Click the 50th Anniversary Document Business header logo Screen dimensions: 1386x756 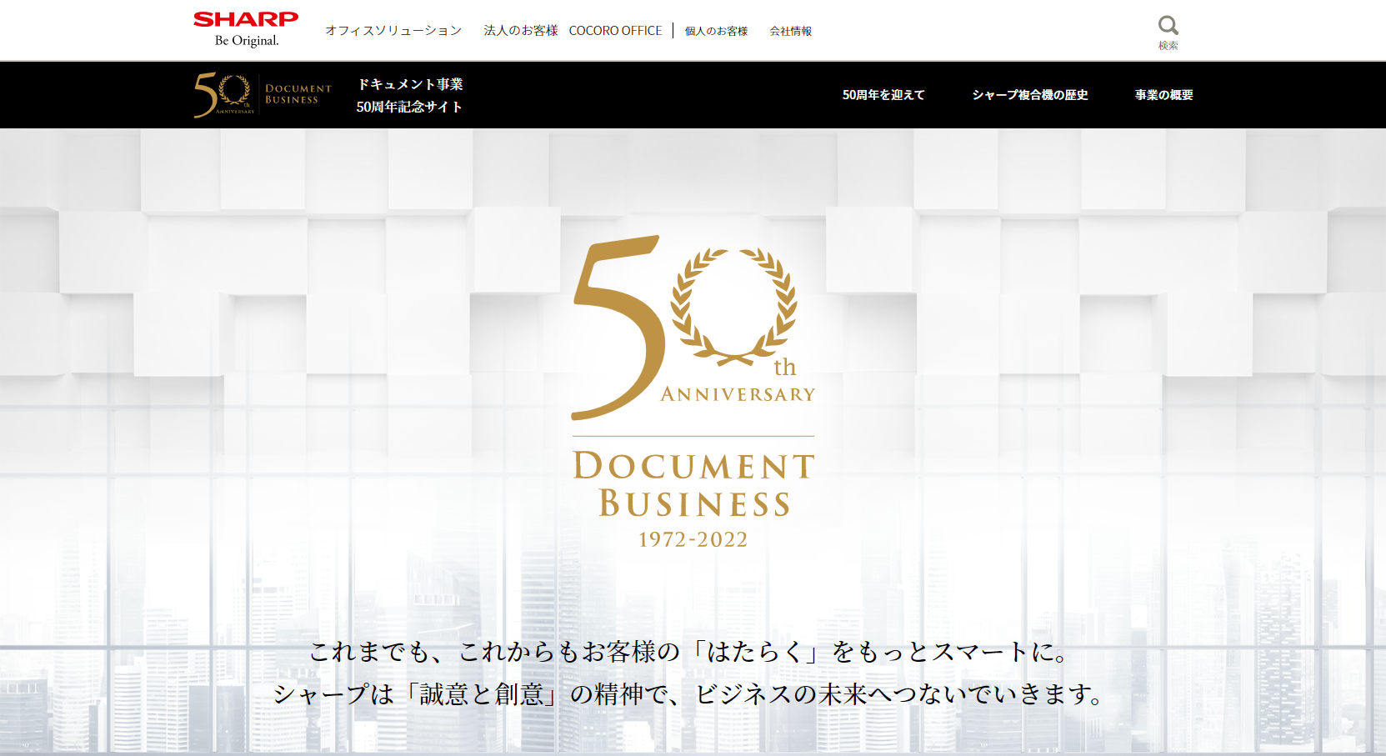pyautogui.click(x=263, y=95)
